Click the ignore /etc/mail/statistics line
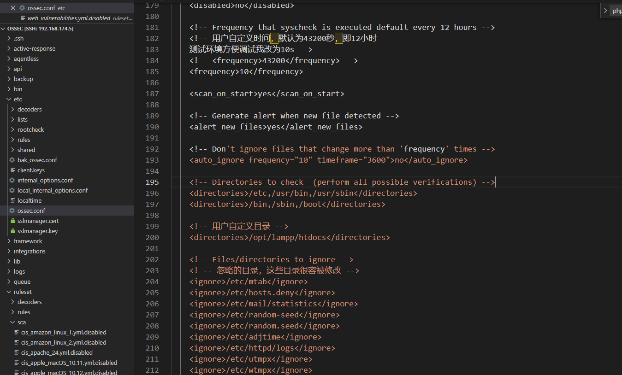The image size is (622, 375). [x=273, y=304]
